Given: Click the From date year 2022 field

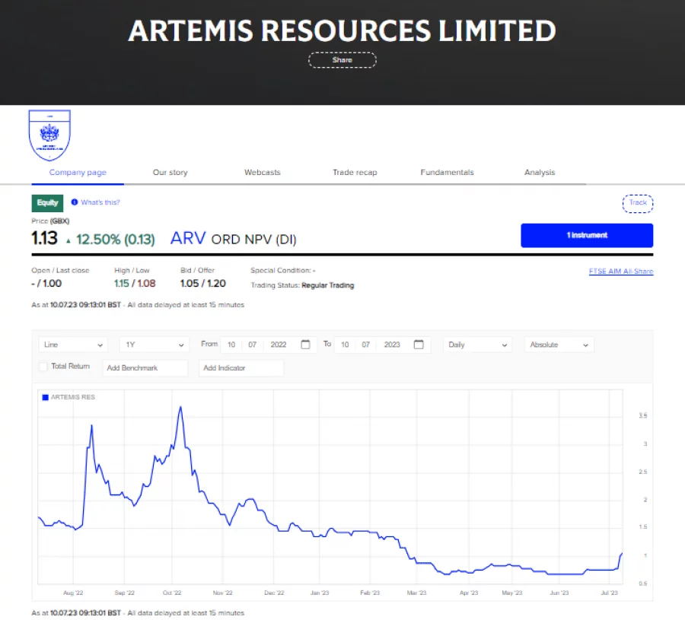Looking at the screenshot, I should click(x=279, y=345).
